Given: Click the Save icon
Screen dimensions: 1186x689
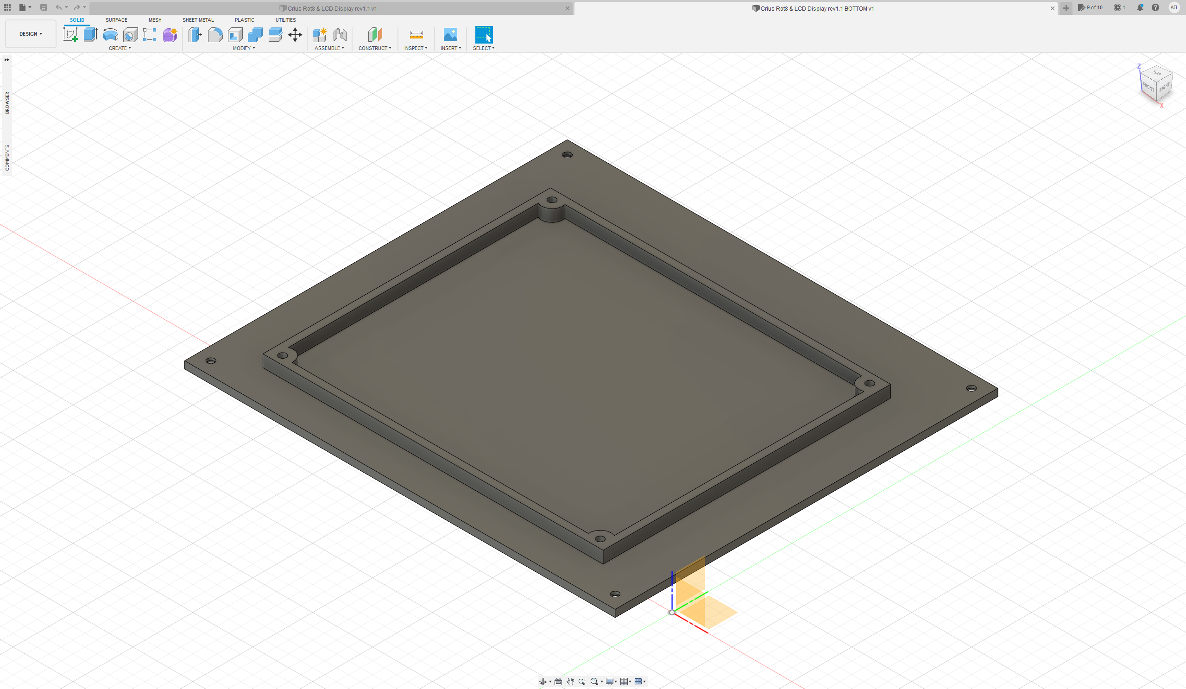Looking at the screenshot, I should point(43,7).
